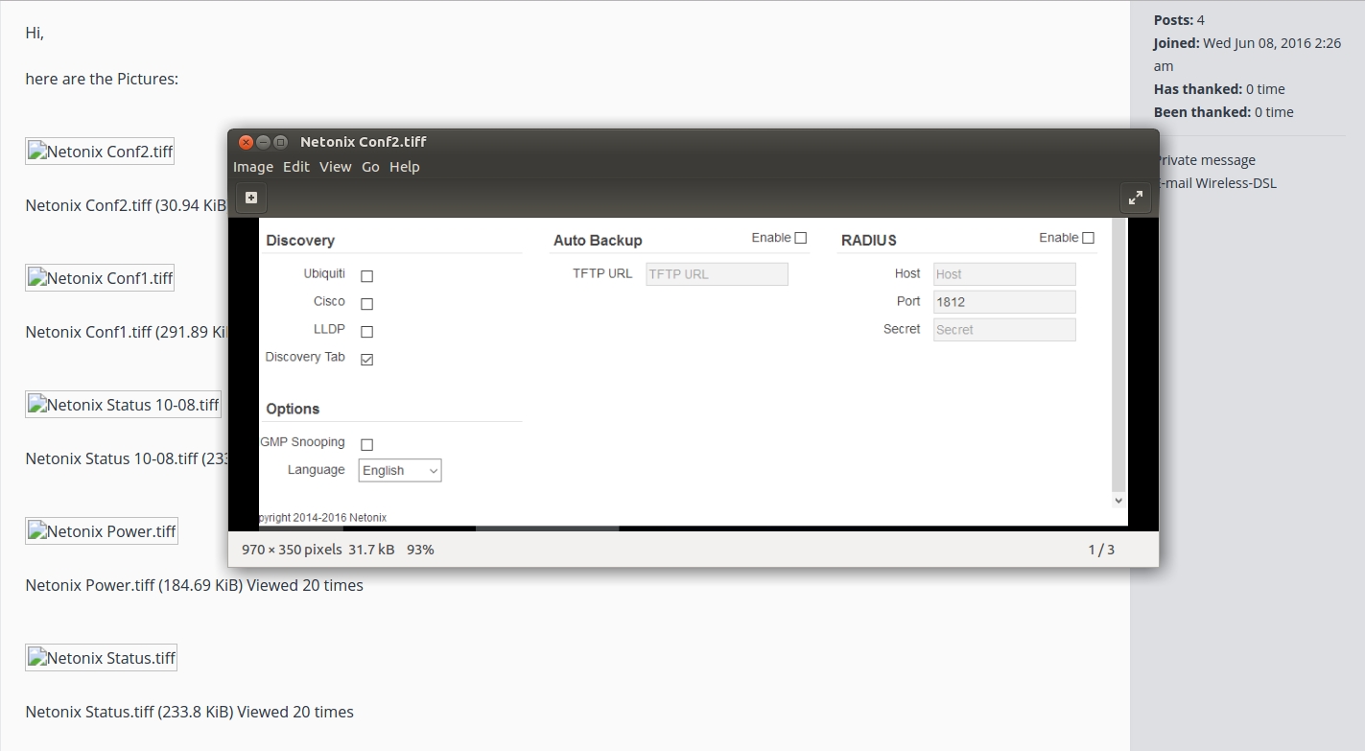Screen dimensions: 1365x751
Task: Click the Netonix Status 10-08.tiff image placeholder
Action: [123, 405]
